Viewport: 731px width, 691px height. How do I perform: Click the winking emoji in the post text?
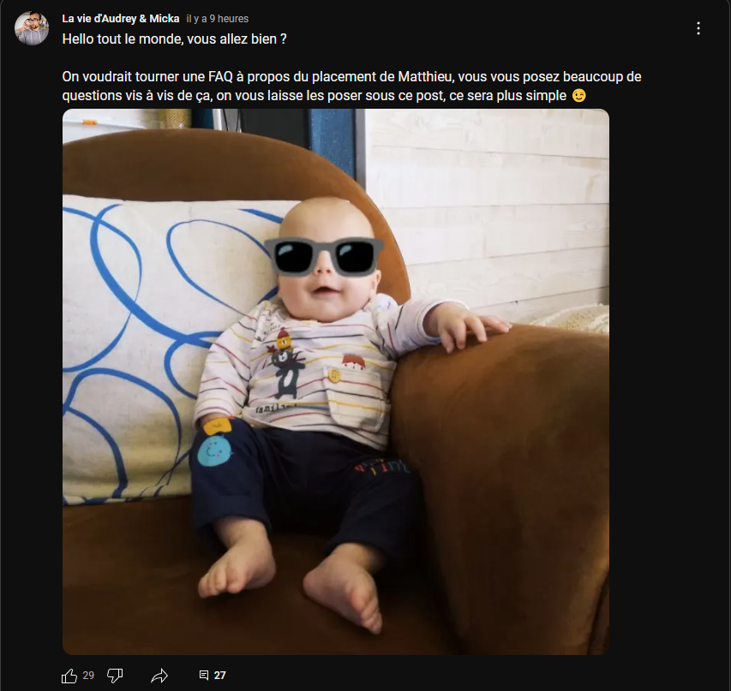[x=579, y=96]
